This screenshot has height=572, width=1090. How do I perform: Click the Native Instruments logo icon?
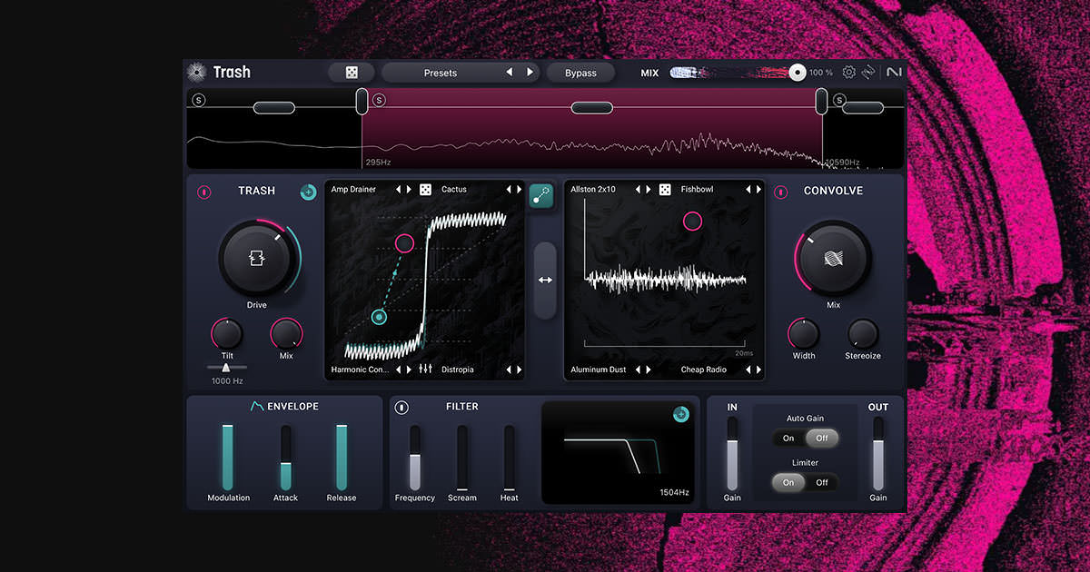tap(894, 73)
